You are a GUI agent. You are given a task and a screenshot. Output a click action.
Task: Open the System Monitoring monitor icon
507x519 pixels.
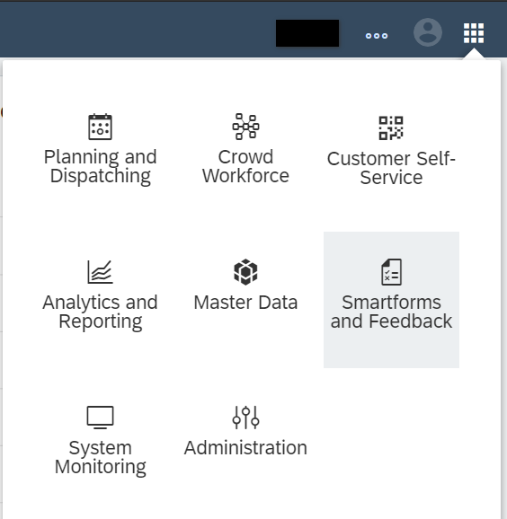pos(100,418)
